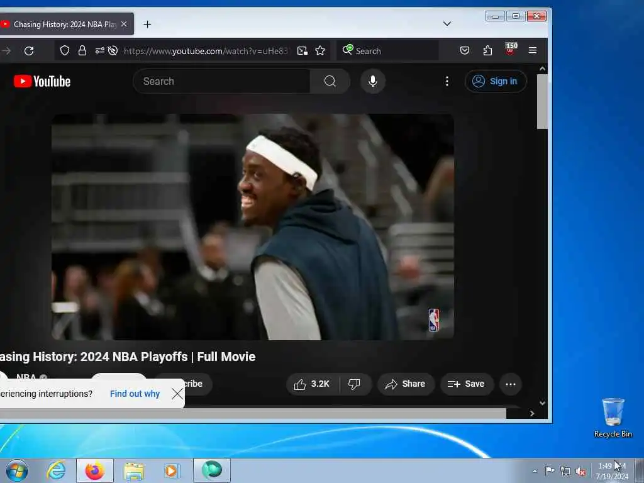This screenshot has width=644, height=483.
Task: Open the Firefox extensions puzzle icon
Action: [x=487, y=50]
